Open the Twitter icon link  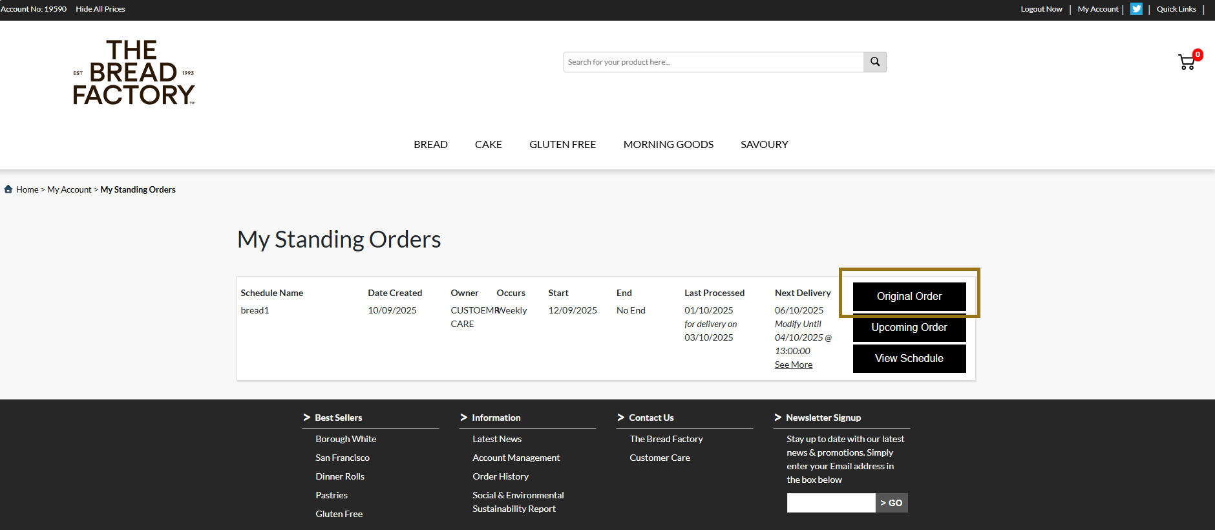1136,9
